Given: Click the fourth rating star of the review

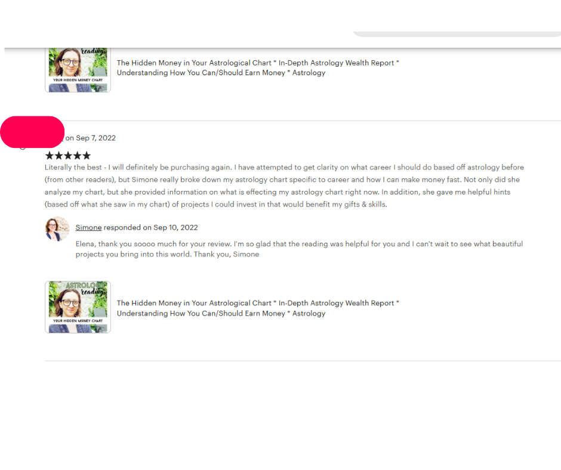Looking at the screenshot, I should click(77, 156).
